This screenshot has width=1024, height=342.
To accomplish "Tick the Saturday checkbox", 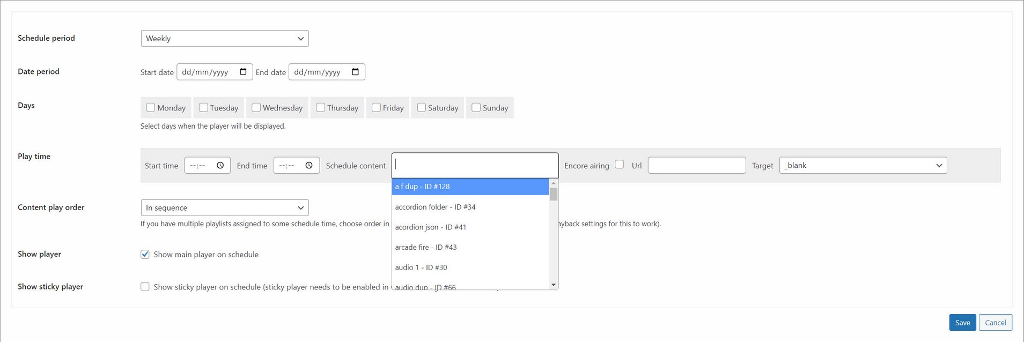I will tap(422, 108).
